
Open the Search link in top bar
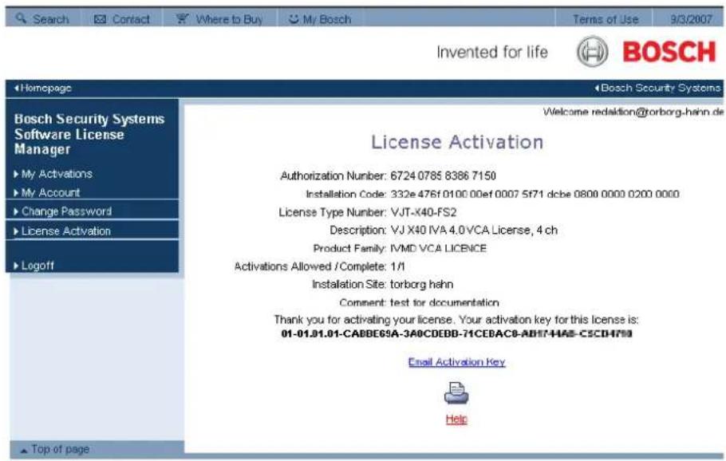click(x=50, y=19)
